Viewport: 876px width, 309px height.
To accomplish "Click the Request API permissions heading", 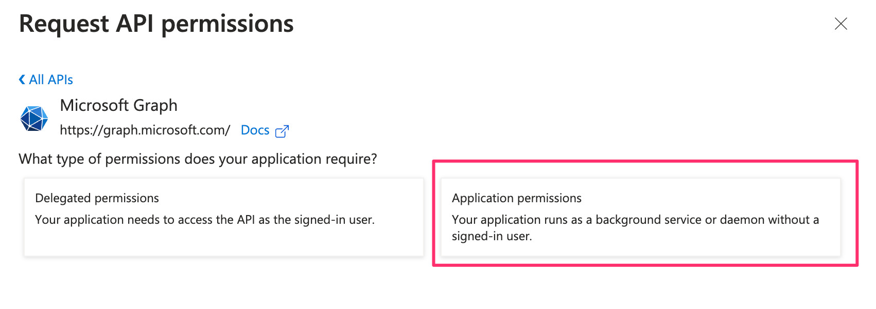I will coord(156,24).
